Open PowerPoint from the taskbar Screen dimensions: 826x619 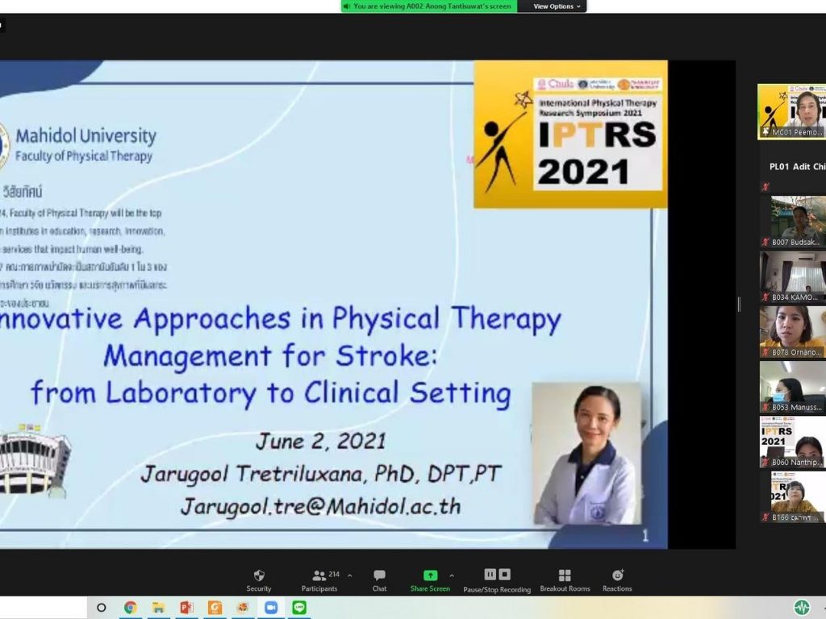[186, 608]
